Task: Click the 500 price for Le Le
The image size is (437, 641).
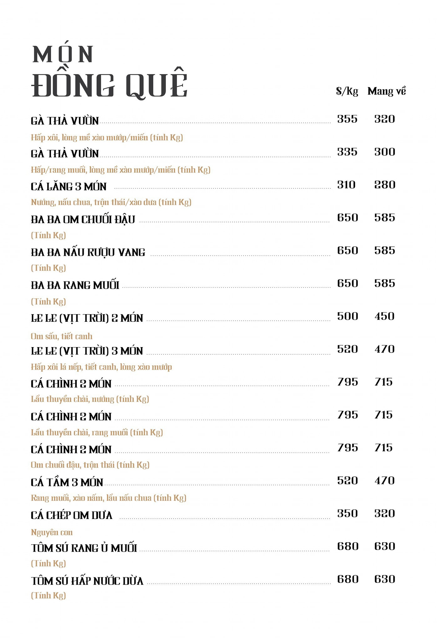Action: [347, 316]
